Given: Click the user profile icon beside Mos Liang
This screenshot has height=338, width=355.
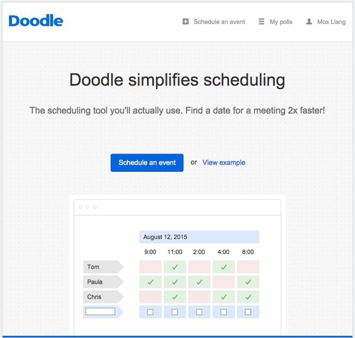Looking at the screenshot, I should coord(309,21).
